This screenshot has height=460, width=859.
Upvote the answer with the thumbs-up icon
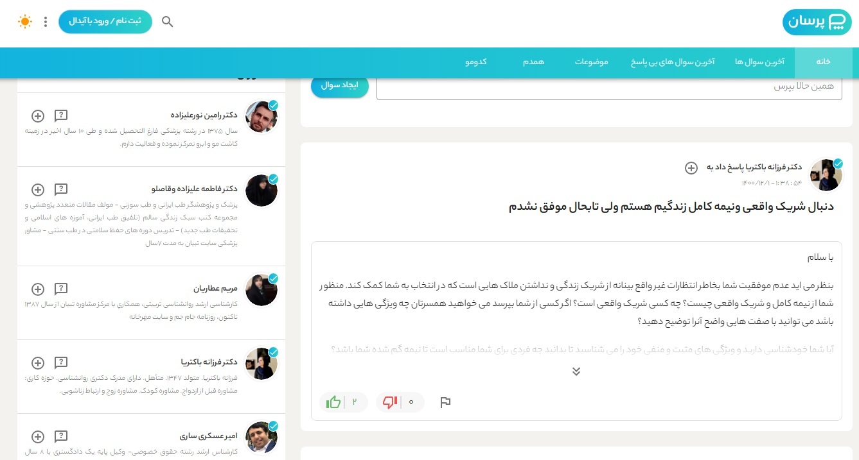coord(334,402)
